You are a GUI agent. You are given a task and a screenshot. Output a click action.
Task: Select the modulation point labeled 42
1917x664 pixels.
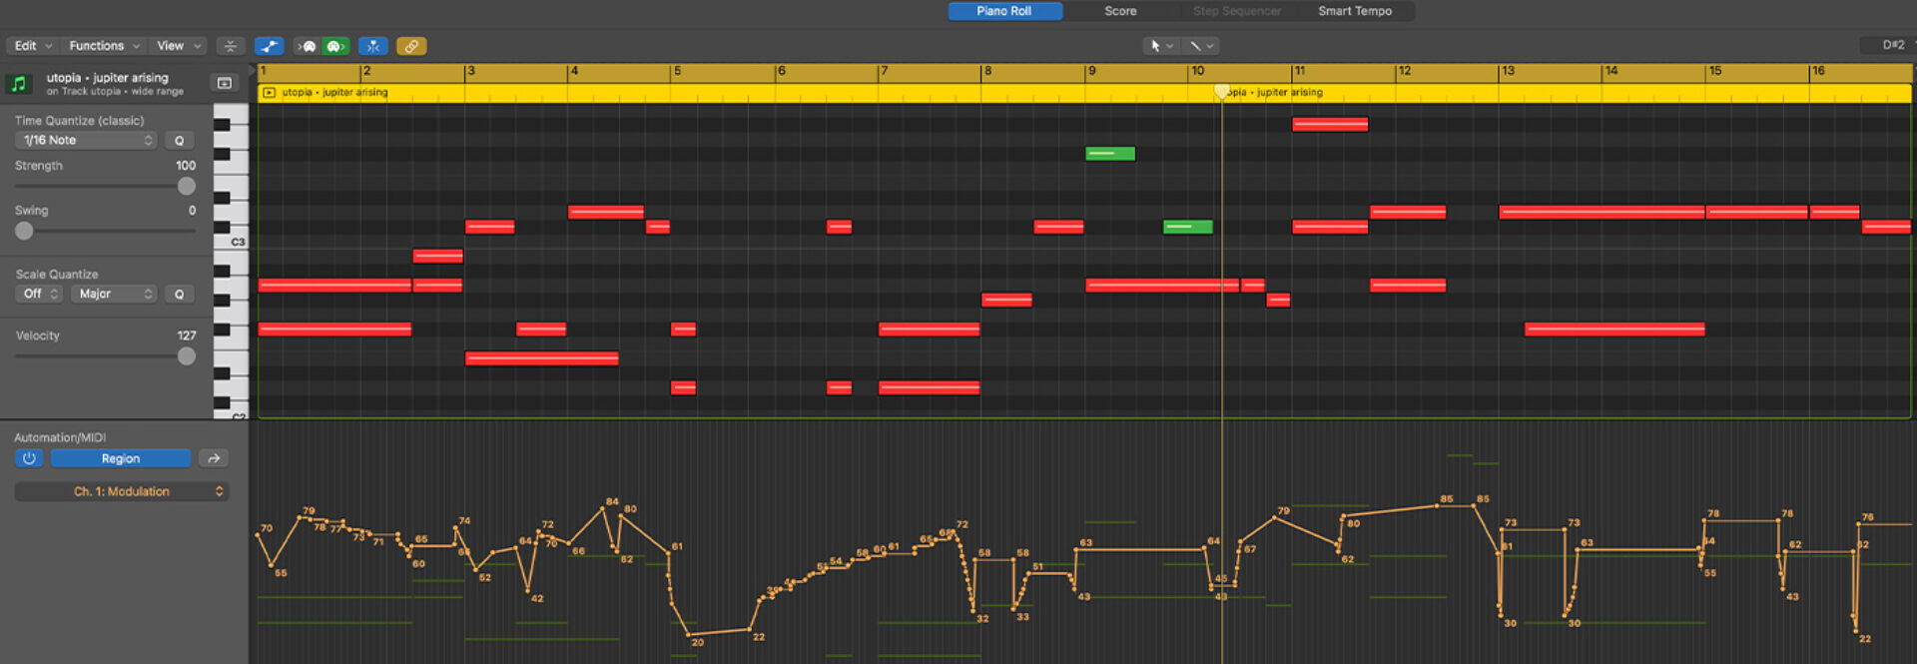tap(528, 591)
